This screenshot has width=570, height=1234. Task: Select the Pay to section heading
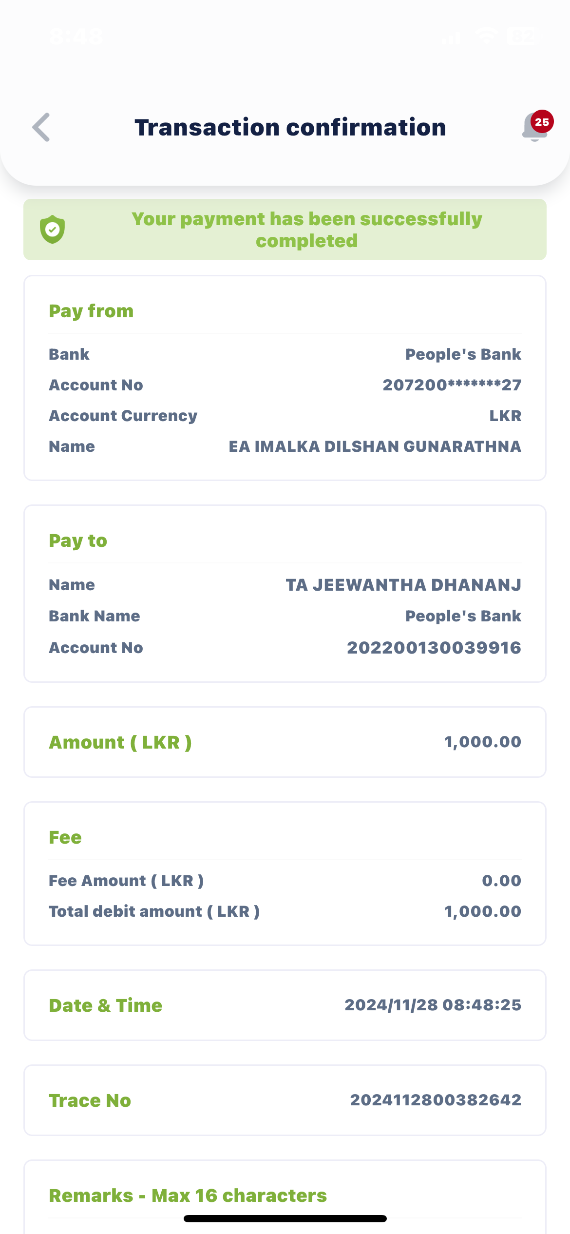(x=78, y=540)
